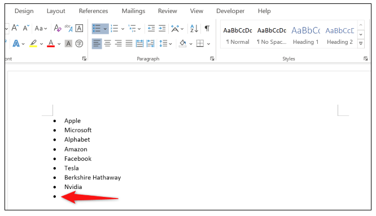This screenshot has height=216, width=376.
Task: Apply the Heading 2 style
Action: point(340,35)
